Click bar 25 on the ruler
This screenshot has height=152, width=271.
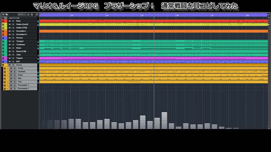click(212, 15)
